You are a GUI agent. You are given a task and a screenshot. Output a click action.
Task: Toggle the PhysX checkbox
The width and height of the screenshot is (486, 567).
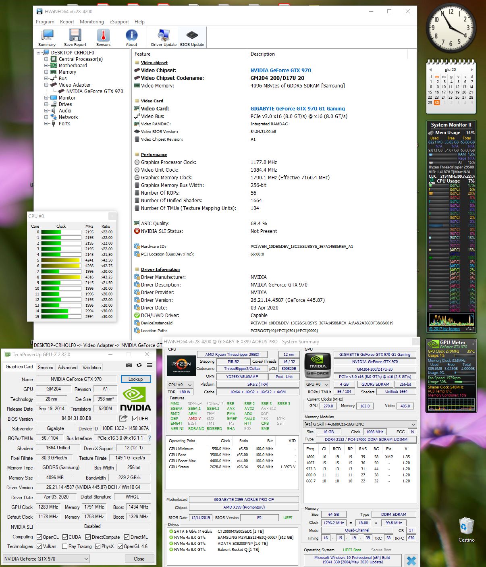click(x=98, y=546)
